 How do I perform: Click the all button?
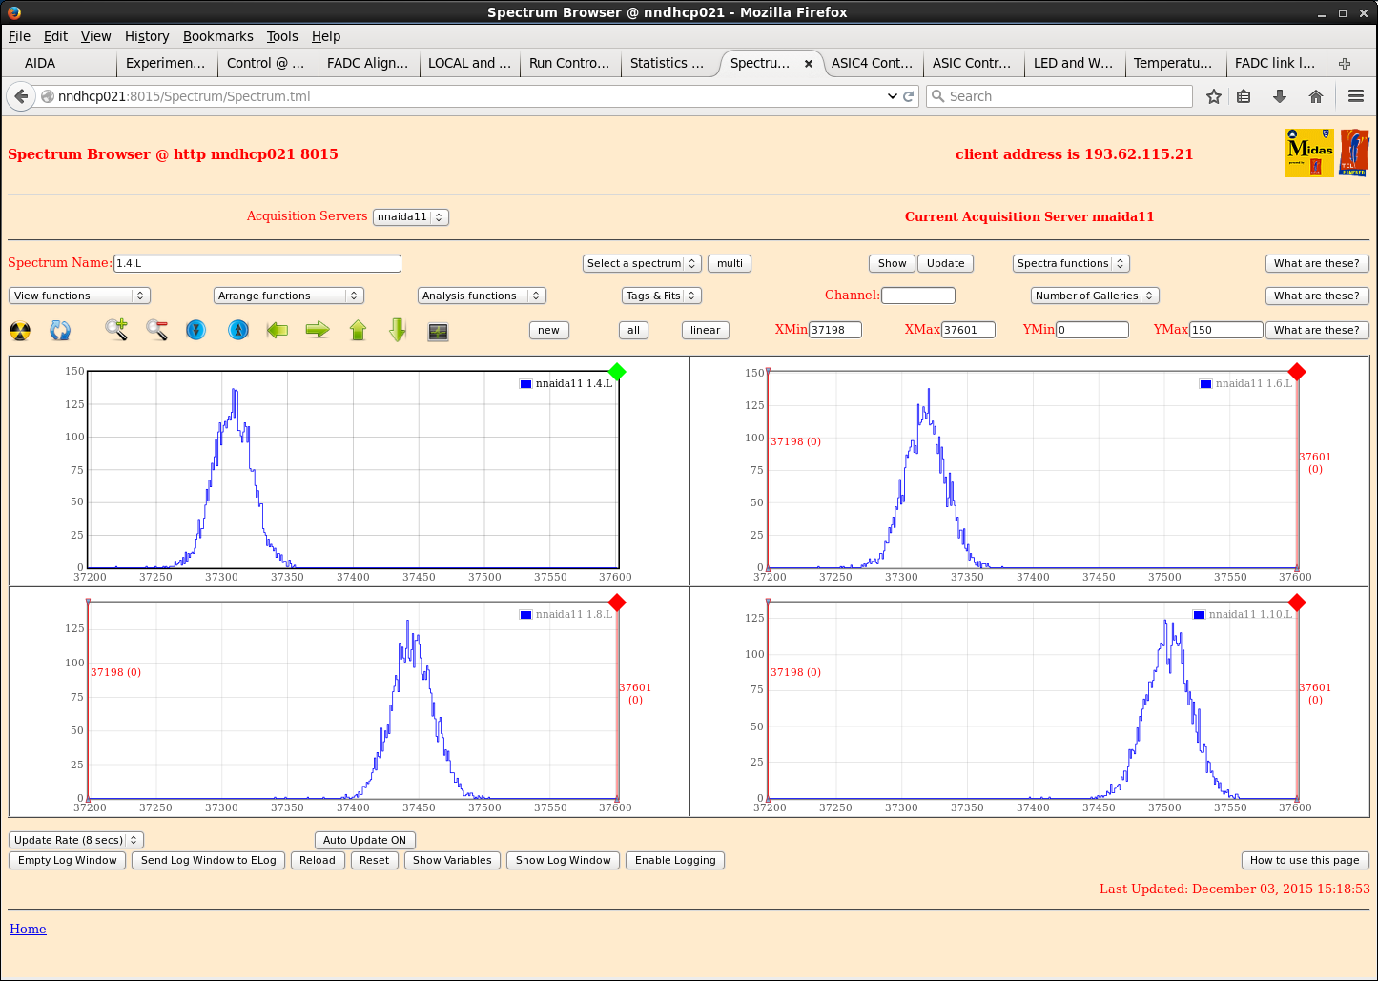pos(633,330)
